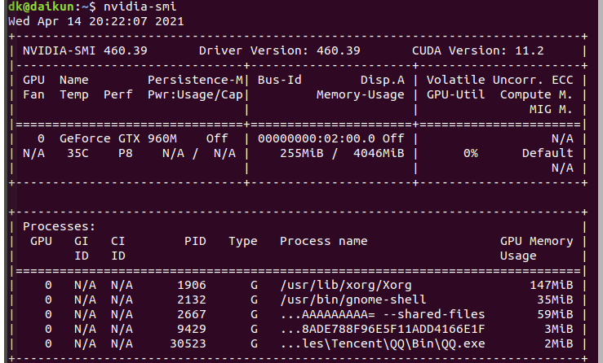Screen dimensions: 603x363
Task: Click process '/usr/bin/gnome-shell'
Action: click(x=353, y=300)
